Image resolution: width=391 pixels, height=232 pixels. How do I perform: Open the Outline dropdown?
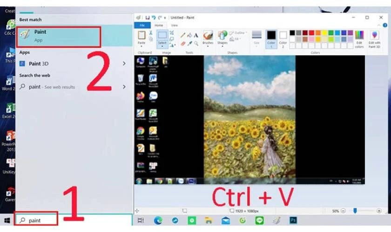[238, 33]
